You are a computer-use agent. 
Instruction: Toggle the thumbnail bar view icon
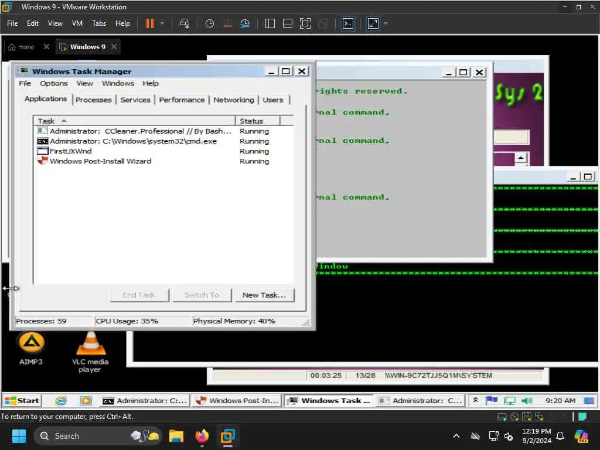click(x=287, y=23)
